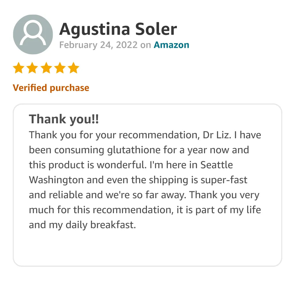Click reviewer name Agustina Soler

(x=118, y=29)
